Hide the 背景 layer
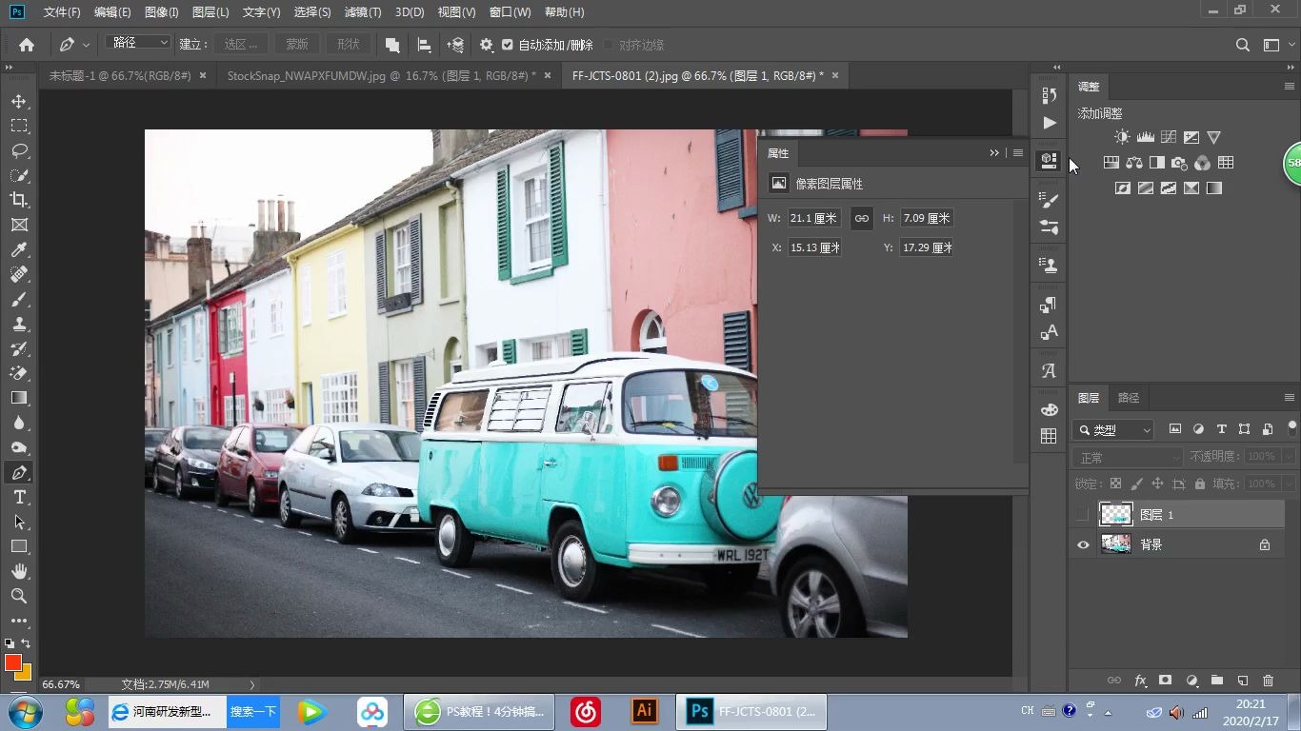This screenshot has width=1301, height=731. click(x=1083, y=544)
